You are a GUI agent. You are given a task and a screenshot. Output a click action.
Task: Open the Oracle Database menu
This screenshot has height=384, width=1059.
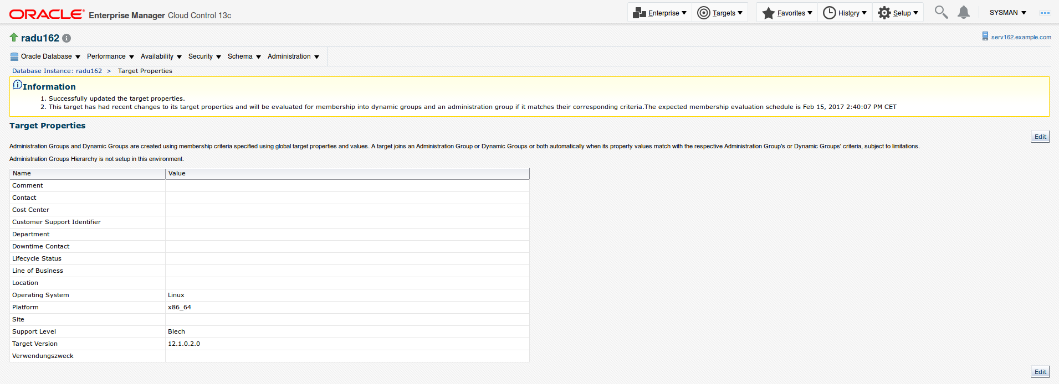(x=45, y=56)
